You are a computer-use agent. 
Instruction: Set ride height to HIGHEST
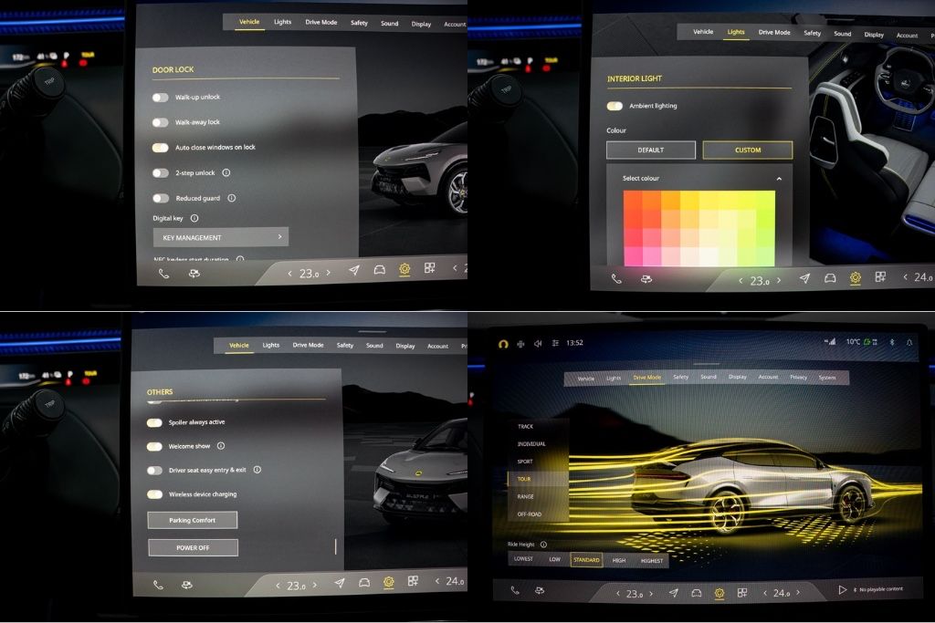pyautogui.click(x=652, y=560)
